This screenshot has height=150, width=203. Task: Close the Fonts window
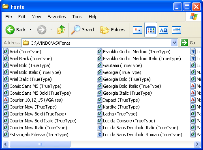tap(196, 7)
